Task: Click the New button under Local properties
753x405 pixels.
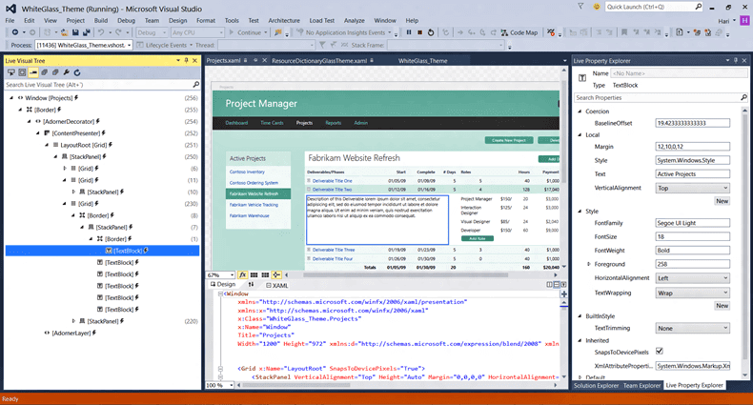Action: point(722,201)
